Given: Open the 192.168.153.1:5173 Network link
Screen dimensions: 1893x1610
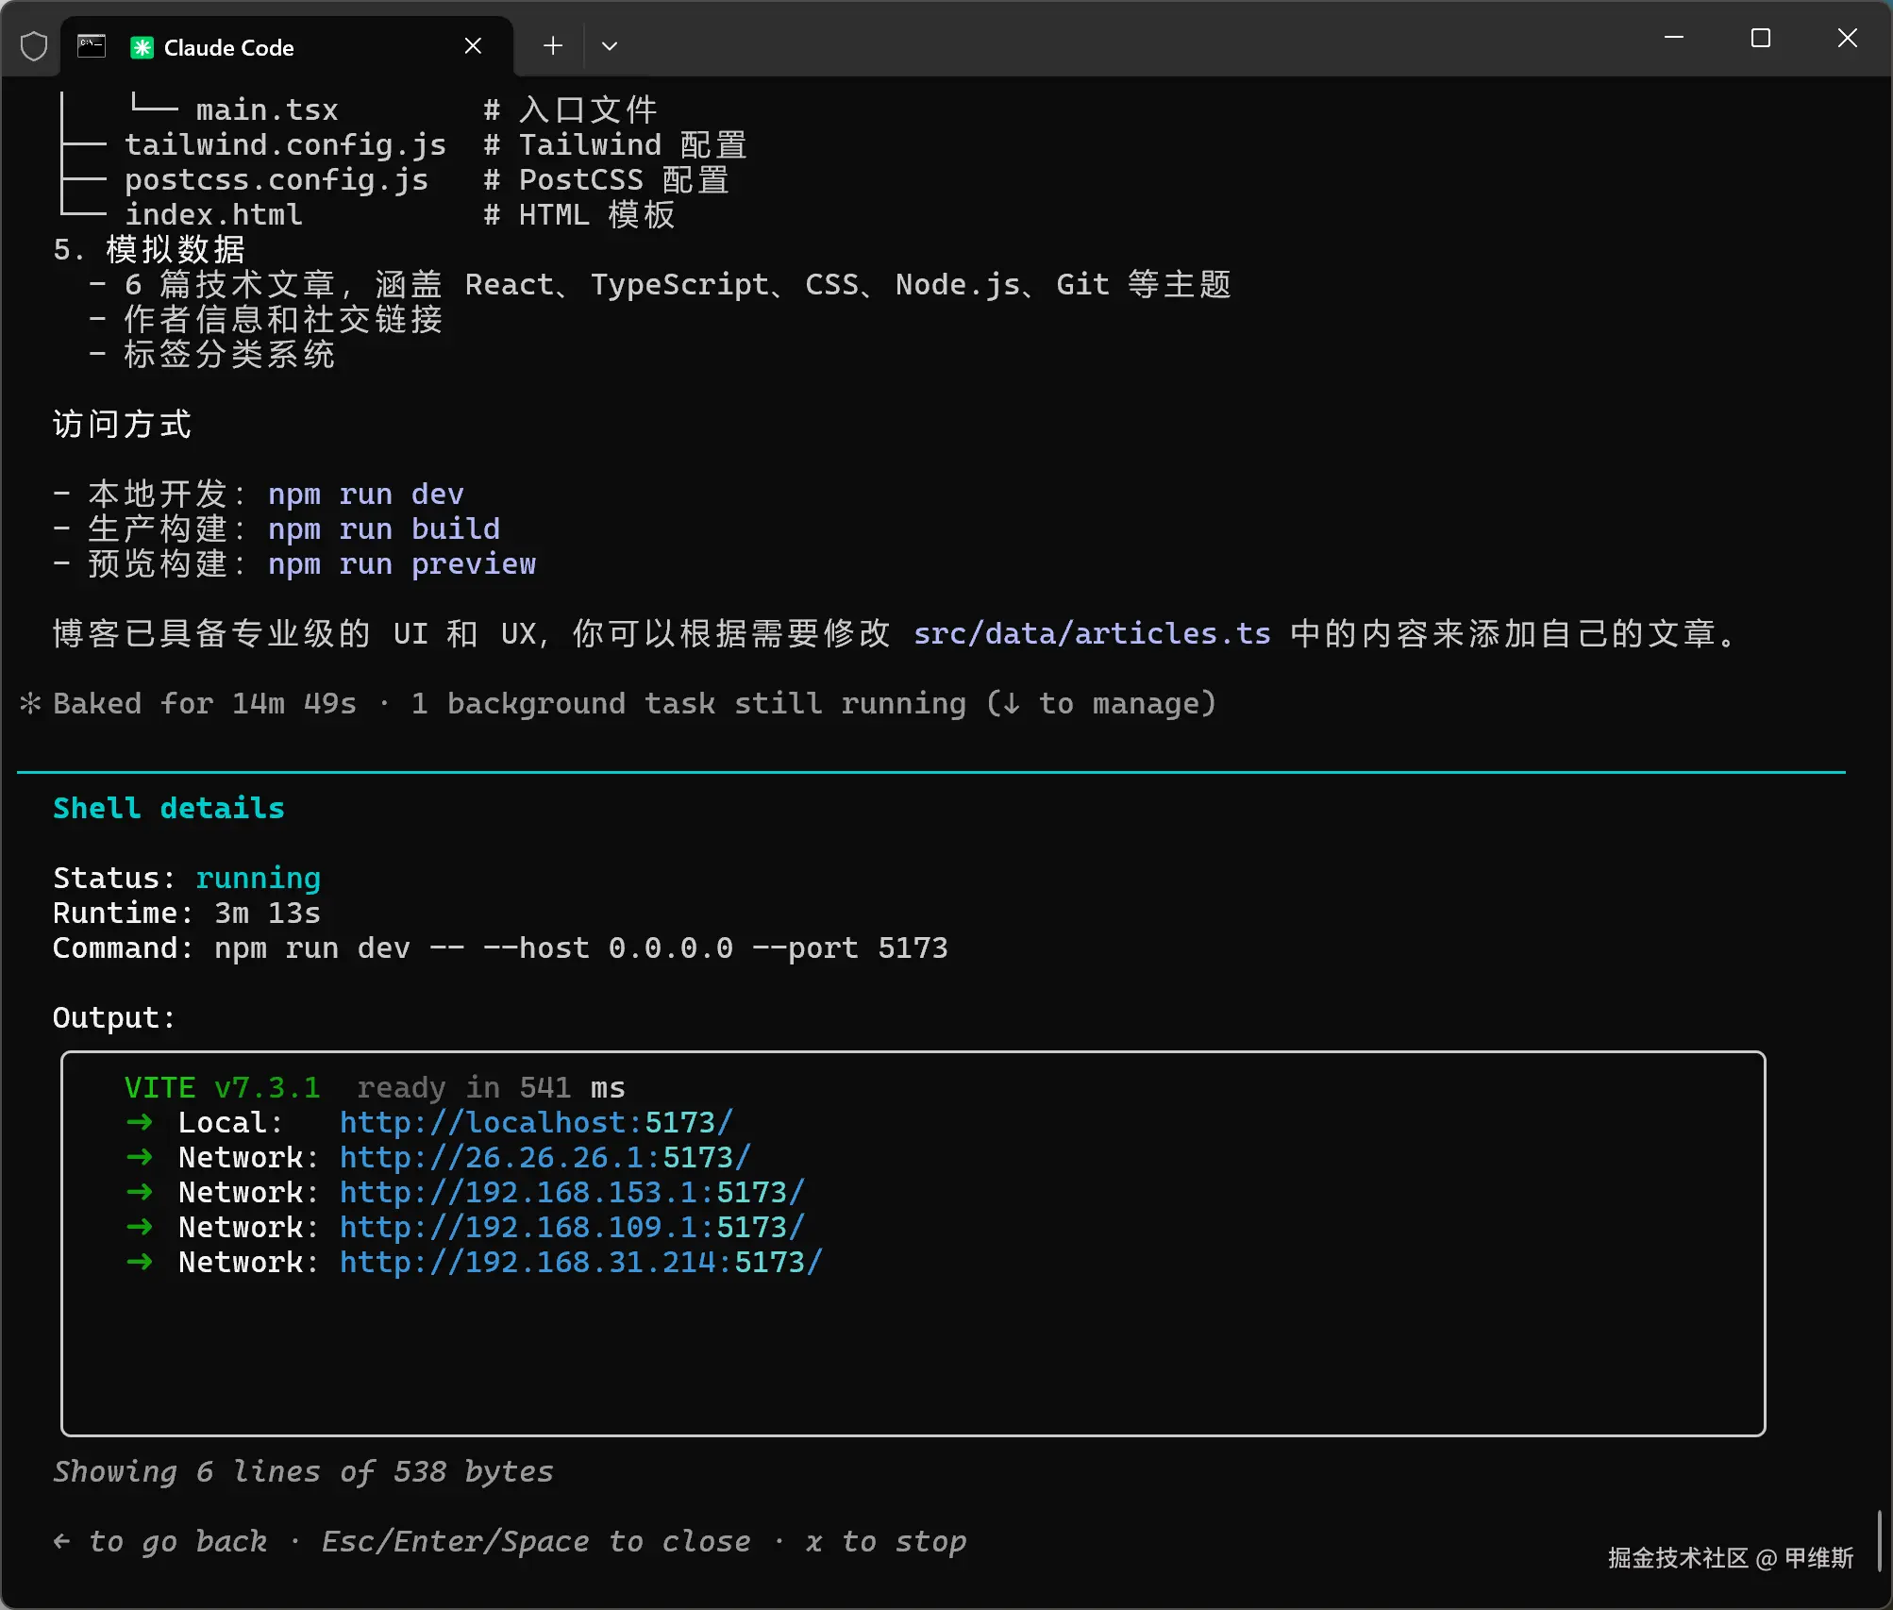Looking at the screenshot, I should click(x=572, y=1192).
